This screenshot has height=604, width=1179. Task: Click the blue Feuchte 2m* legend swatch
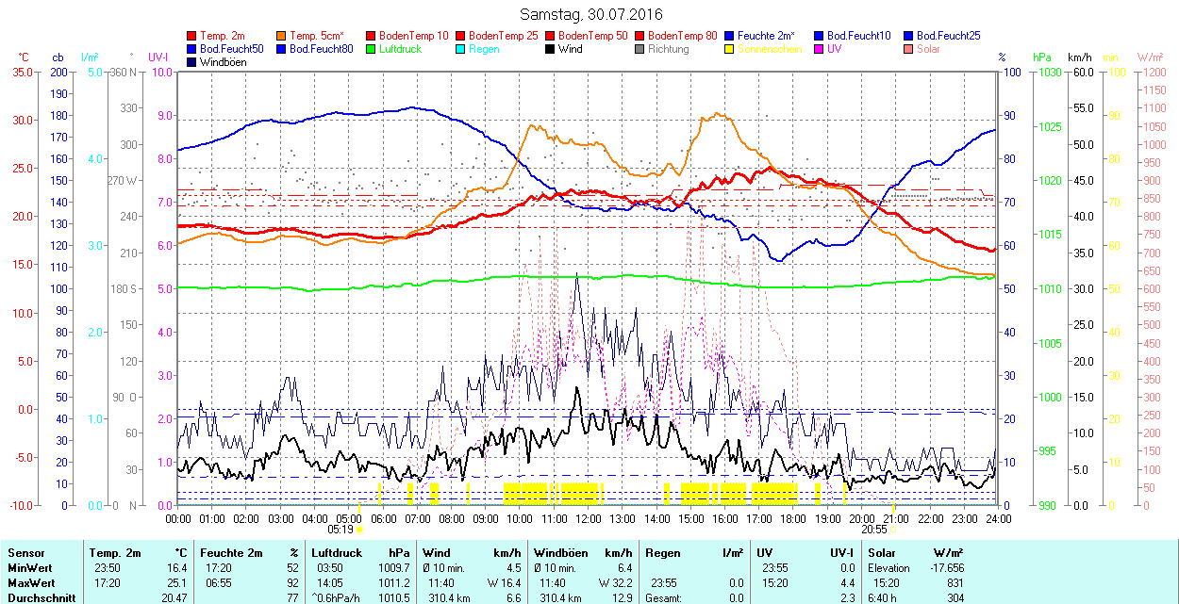click(x=730, y=36)
